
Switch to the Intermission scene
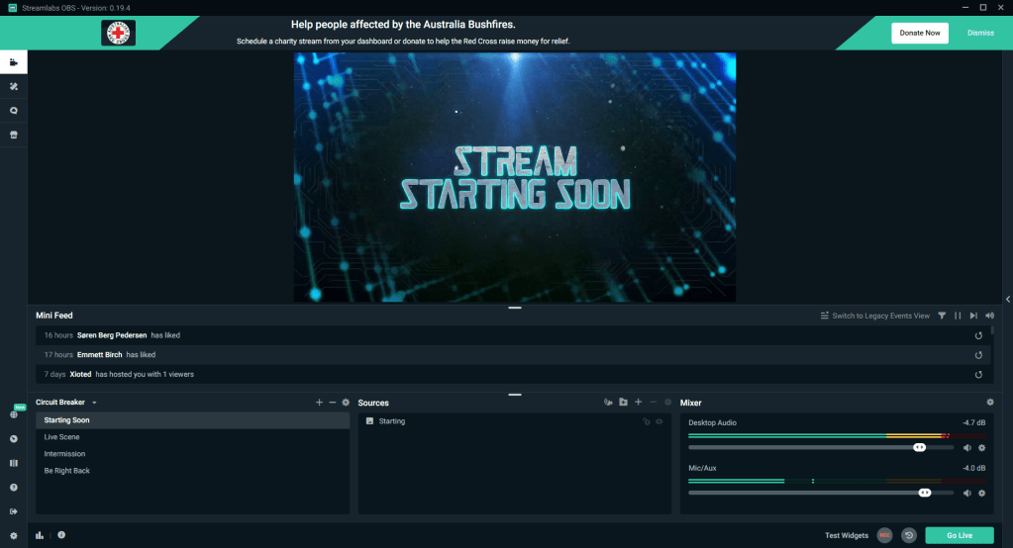65,454
